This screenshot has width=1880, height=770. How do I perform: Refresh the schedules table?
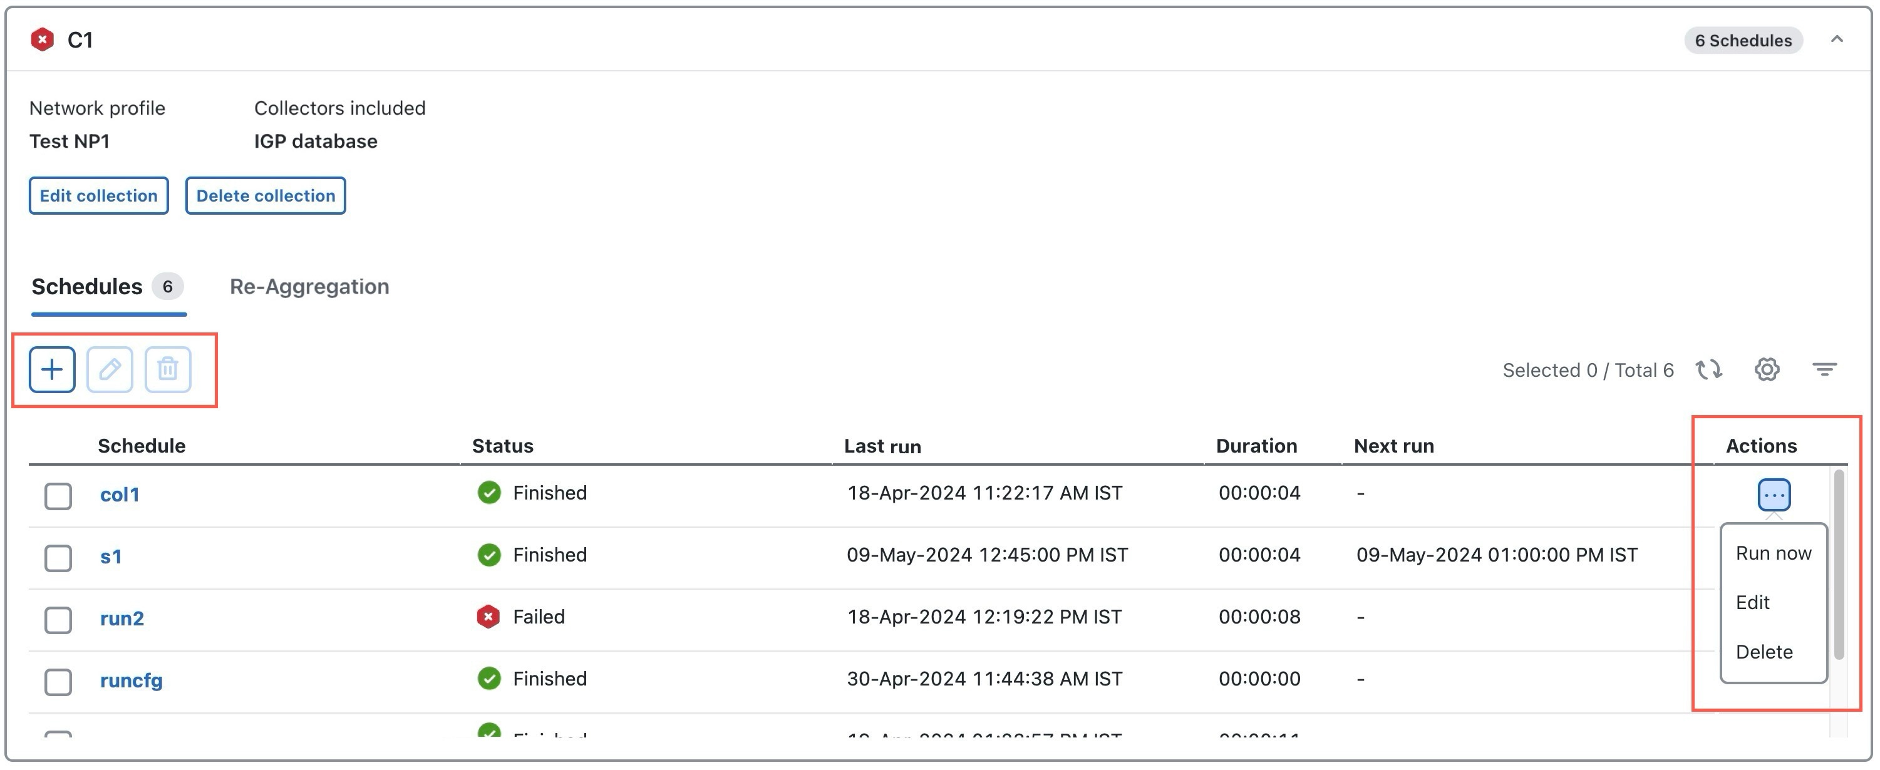(1708, 370)
